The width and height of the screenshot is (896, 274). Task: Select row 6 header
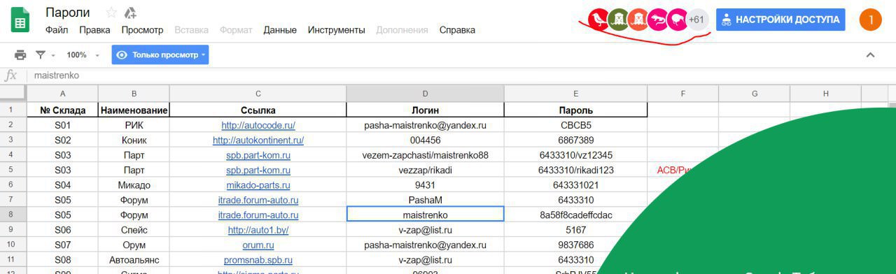pyautogui.click(x=13, y=185)
